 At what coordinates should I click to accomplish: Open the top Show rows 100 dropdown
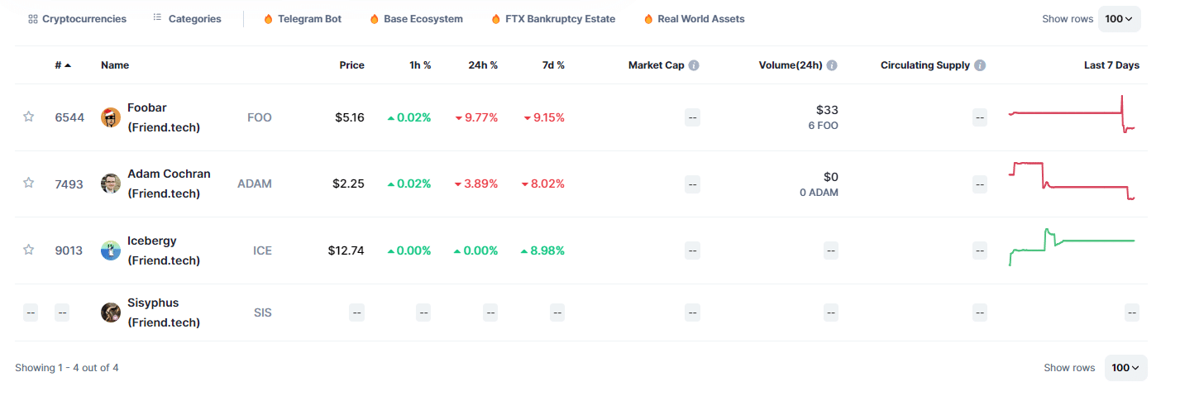[1119, 19]
